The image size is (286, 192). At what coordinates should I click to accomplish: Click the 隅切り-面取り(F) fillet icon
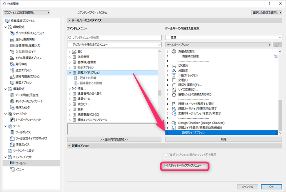pyautogui.click(x=174, y=85)
